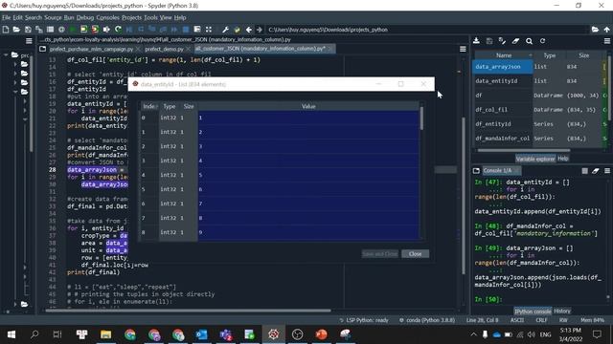Image resolution: width=613 pixels, height=344 pixels.
Task: Click the working directory path field
Action: pos(427,30)
